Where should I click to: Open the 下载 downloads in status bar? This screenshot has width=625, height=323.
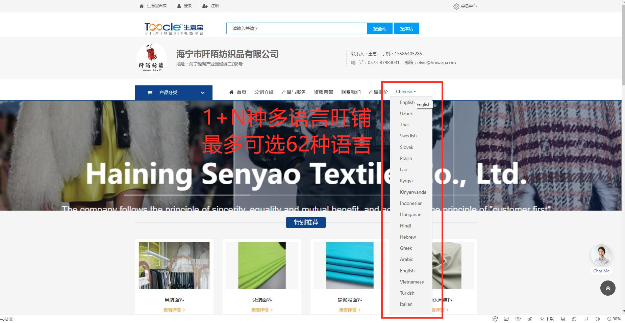pyautogui.click(x=546, y=319)
